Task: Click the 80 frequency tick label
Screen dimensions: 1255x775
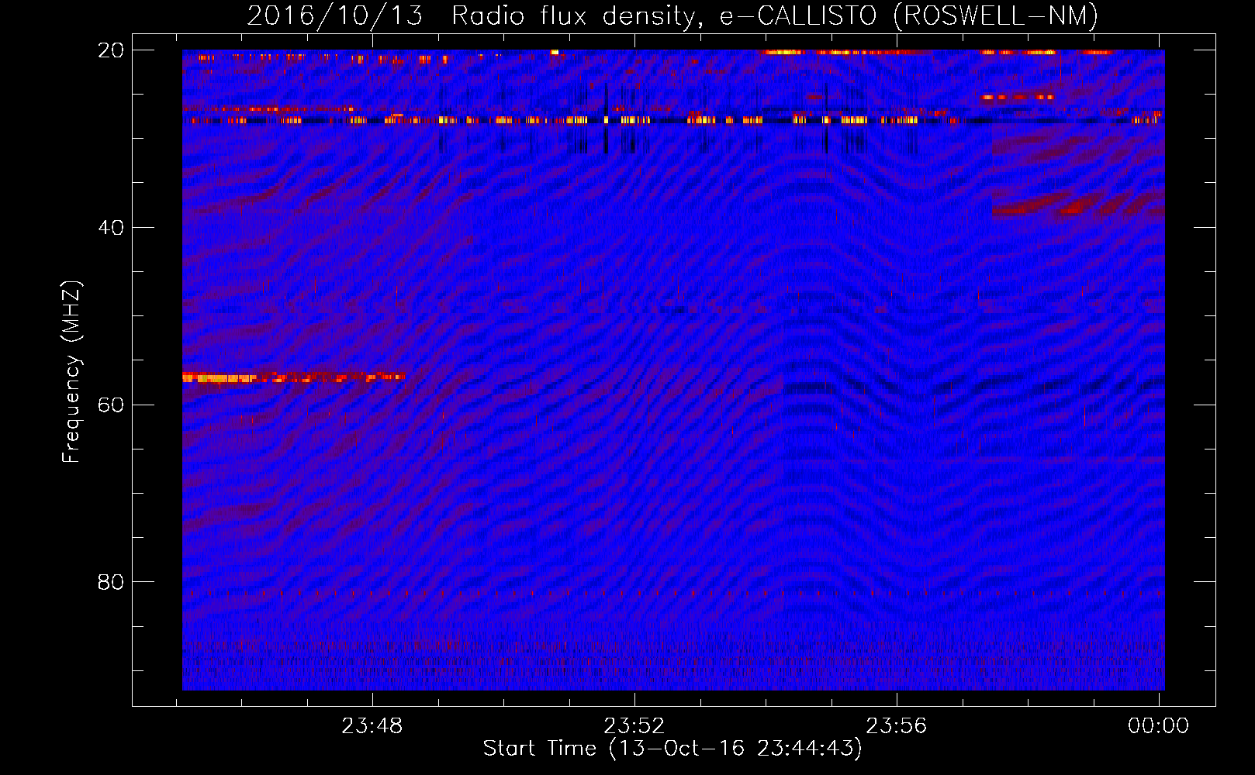Action: (110, 582)
